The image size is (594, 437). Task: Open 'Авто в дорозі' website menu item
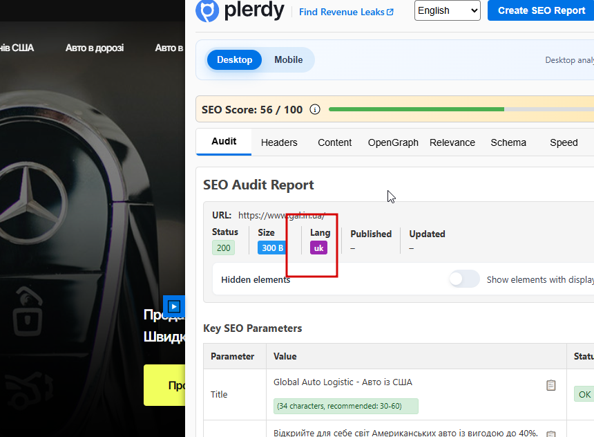[x=95, y=48]
